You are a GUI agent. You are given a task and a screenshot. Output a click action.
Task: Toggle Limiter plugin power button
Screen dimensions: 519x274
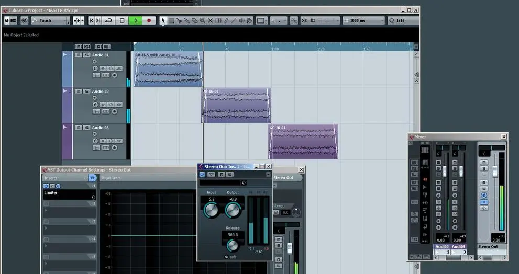[x=202, y=174]
